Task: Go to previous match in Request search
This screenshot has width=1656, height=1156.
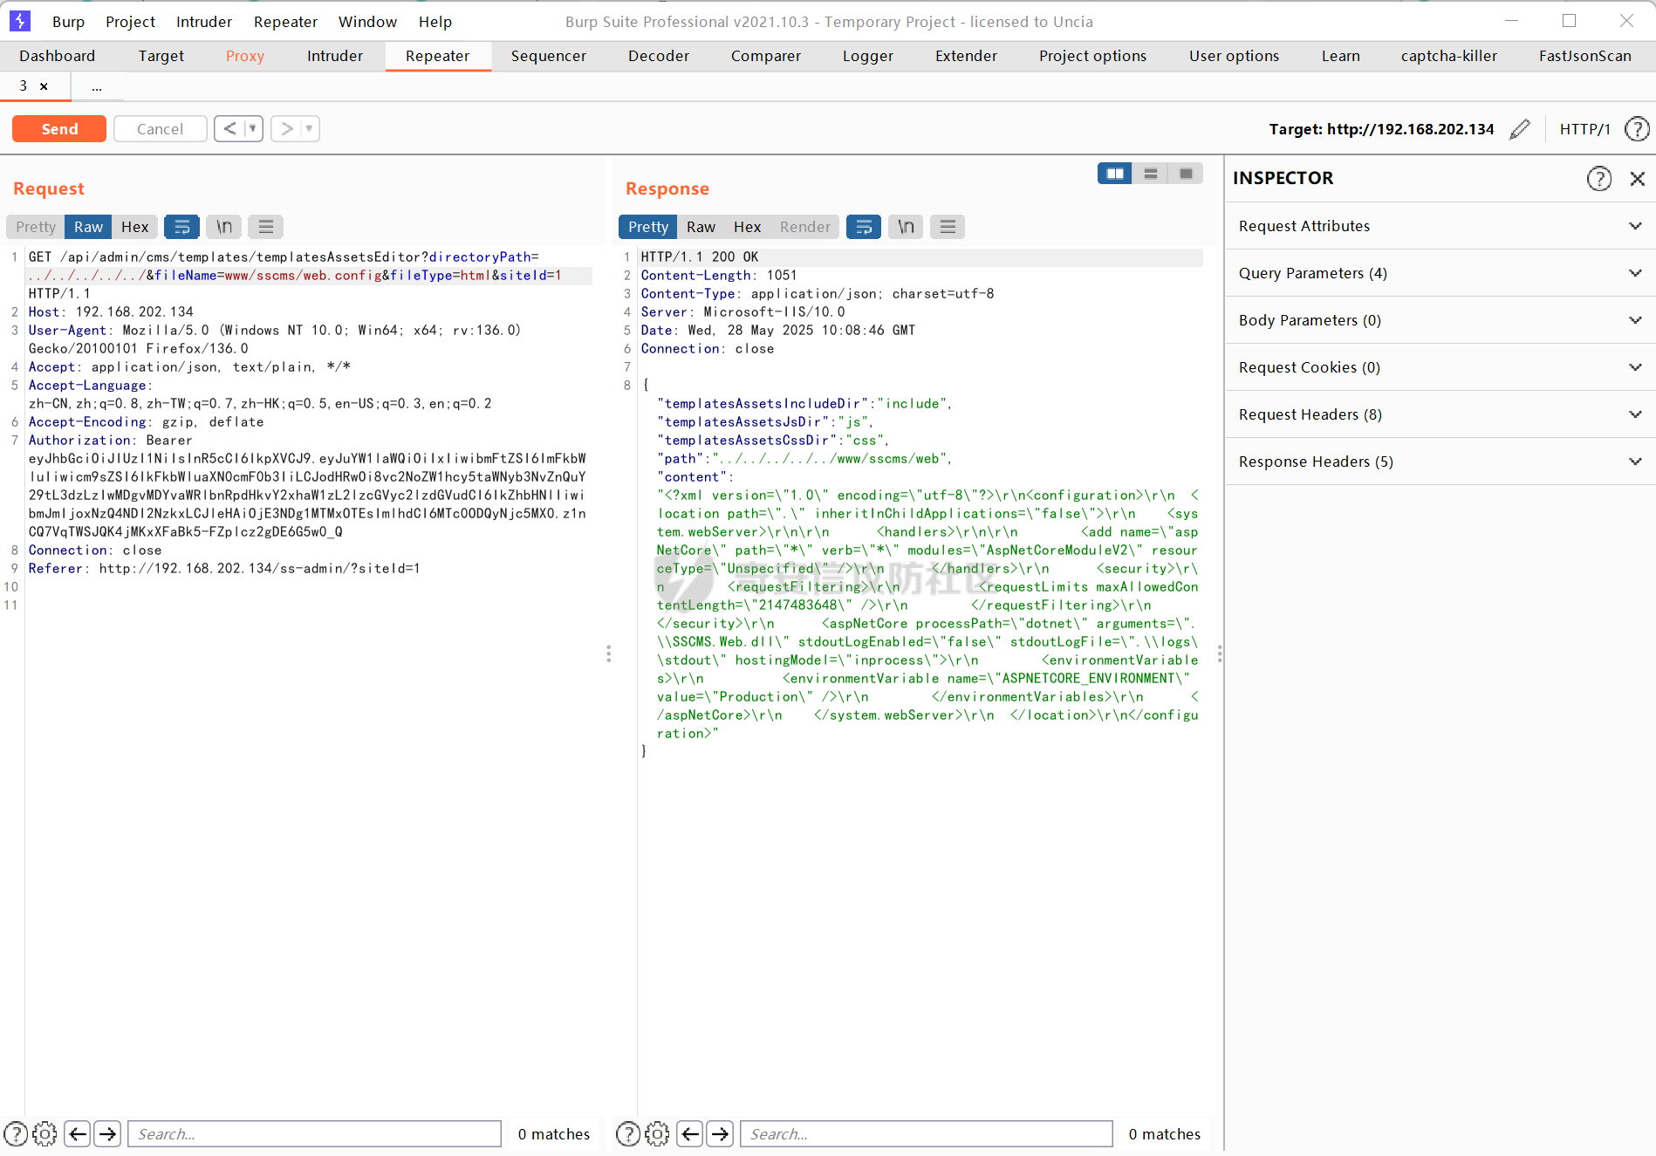Action: point(78,1133)
